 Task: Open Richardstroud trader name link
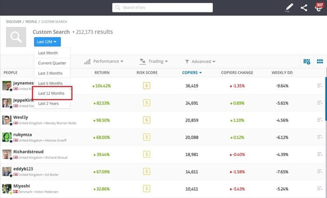(29, 152)
